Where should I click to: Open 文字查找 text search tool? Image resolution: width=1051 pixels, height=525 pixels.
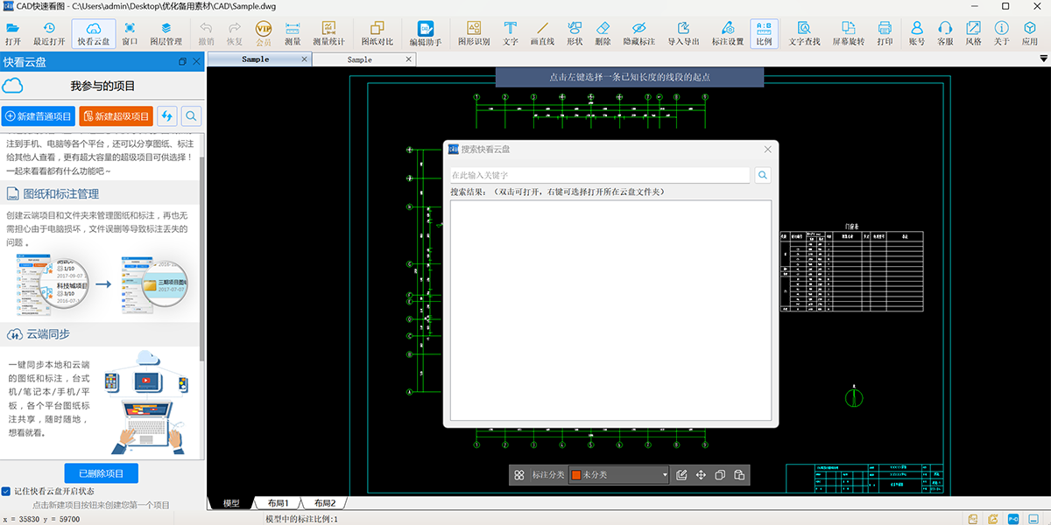pyautogui.click(x=804, y=33)
